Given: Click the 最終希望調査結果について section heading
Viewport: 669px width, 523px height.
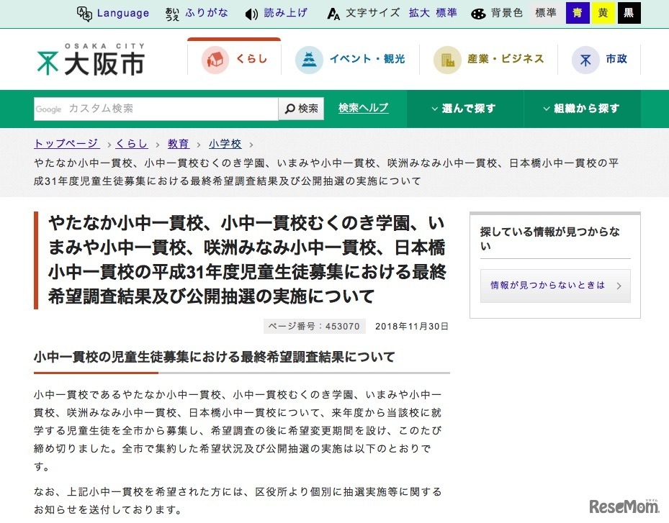Looking at the screenshot, I should pyautogui.click(x=214, y=357).
